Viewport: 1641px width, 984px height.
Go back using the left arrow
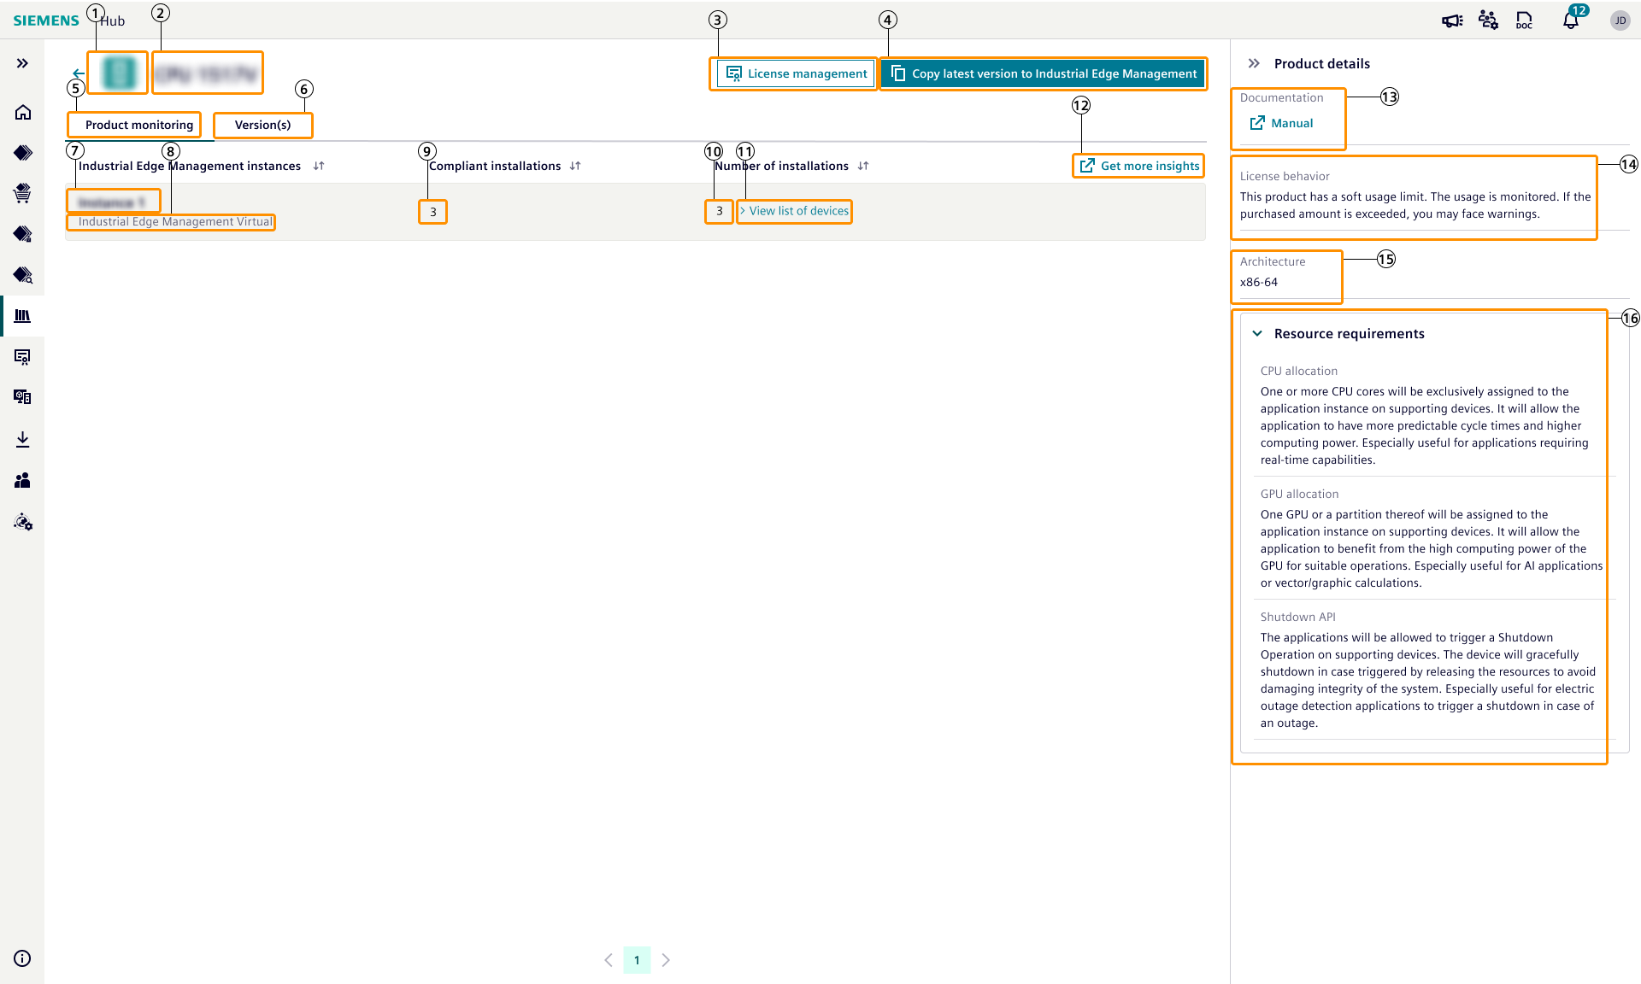click(79, 73)
